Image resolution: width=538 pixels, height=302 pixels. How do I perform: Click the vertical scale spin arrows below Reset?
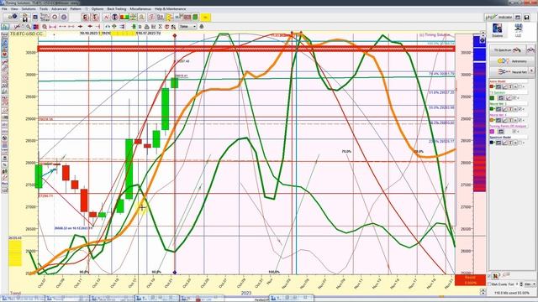click(483, 291)
